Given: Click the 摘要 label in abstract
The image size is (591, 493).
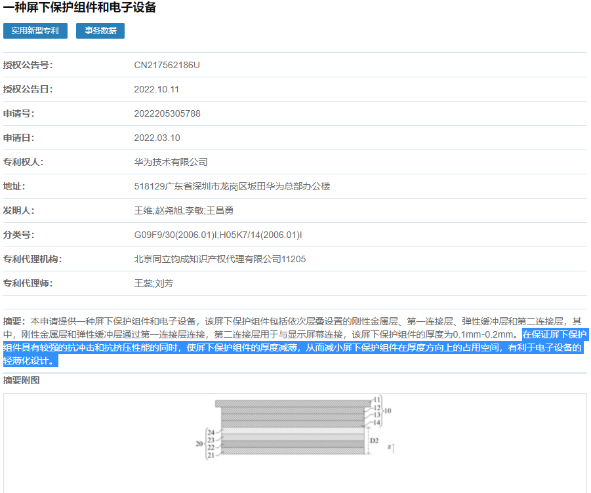Looking at the screenshot, I should [x=13, y=321].
